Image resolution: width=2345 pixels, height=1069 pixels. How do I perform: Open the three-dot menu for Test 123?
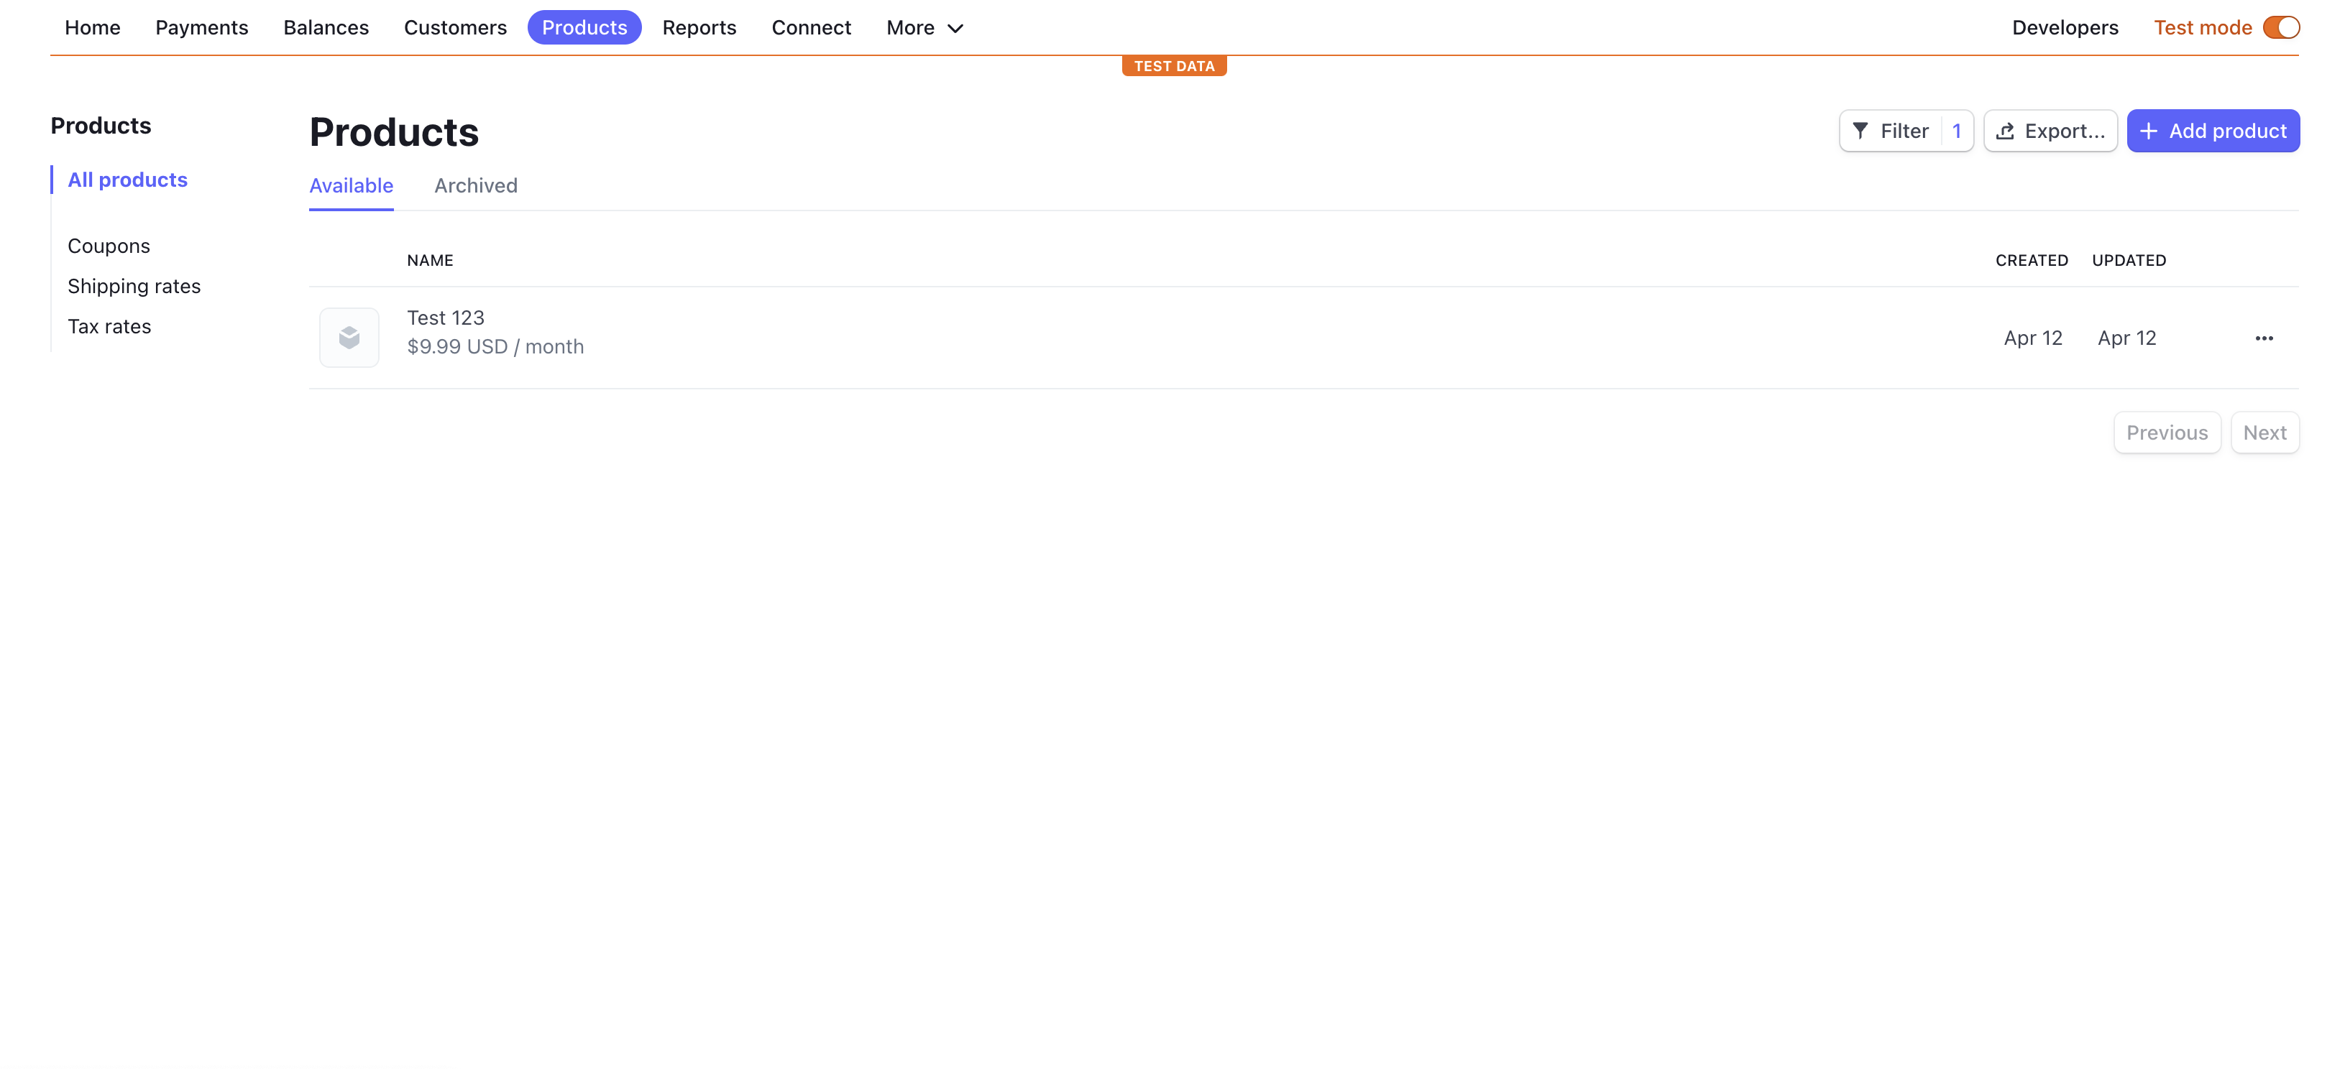2263,338
